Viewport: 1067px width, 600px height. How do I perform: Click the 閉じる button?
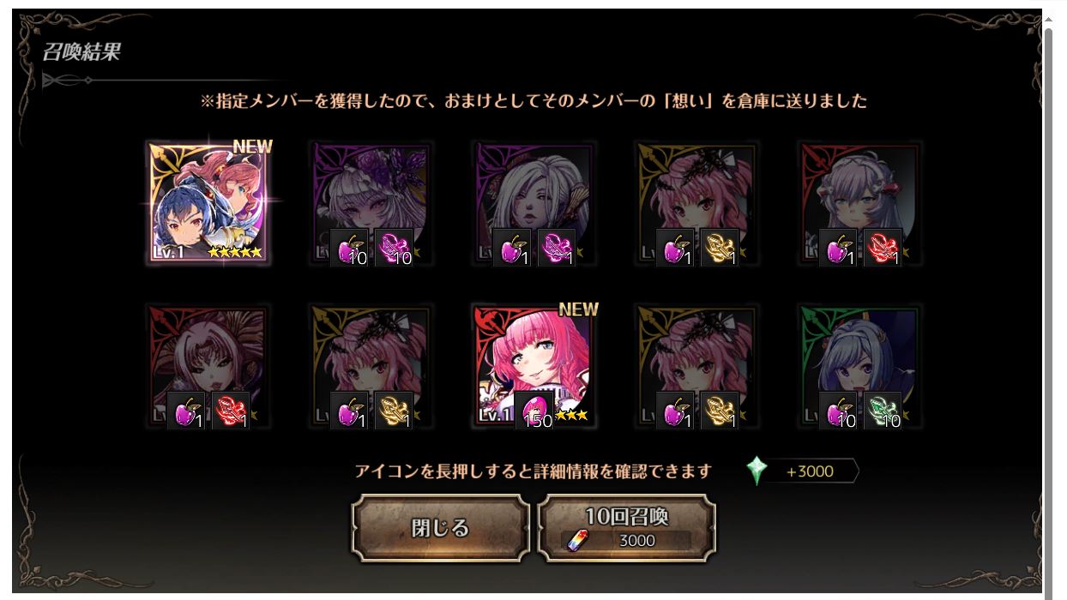click(x=441, y=528)
